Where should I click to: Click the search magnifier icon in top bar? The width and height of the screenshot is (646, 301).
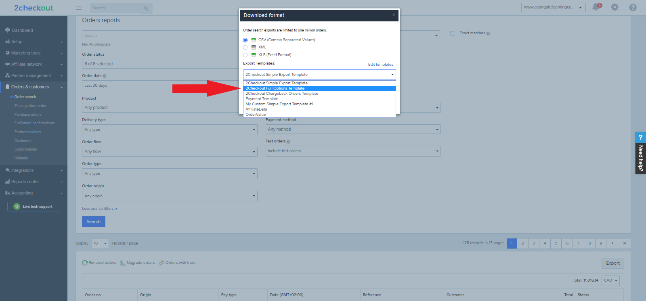[x=146, y=8]
